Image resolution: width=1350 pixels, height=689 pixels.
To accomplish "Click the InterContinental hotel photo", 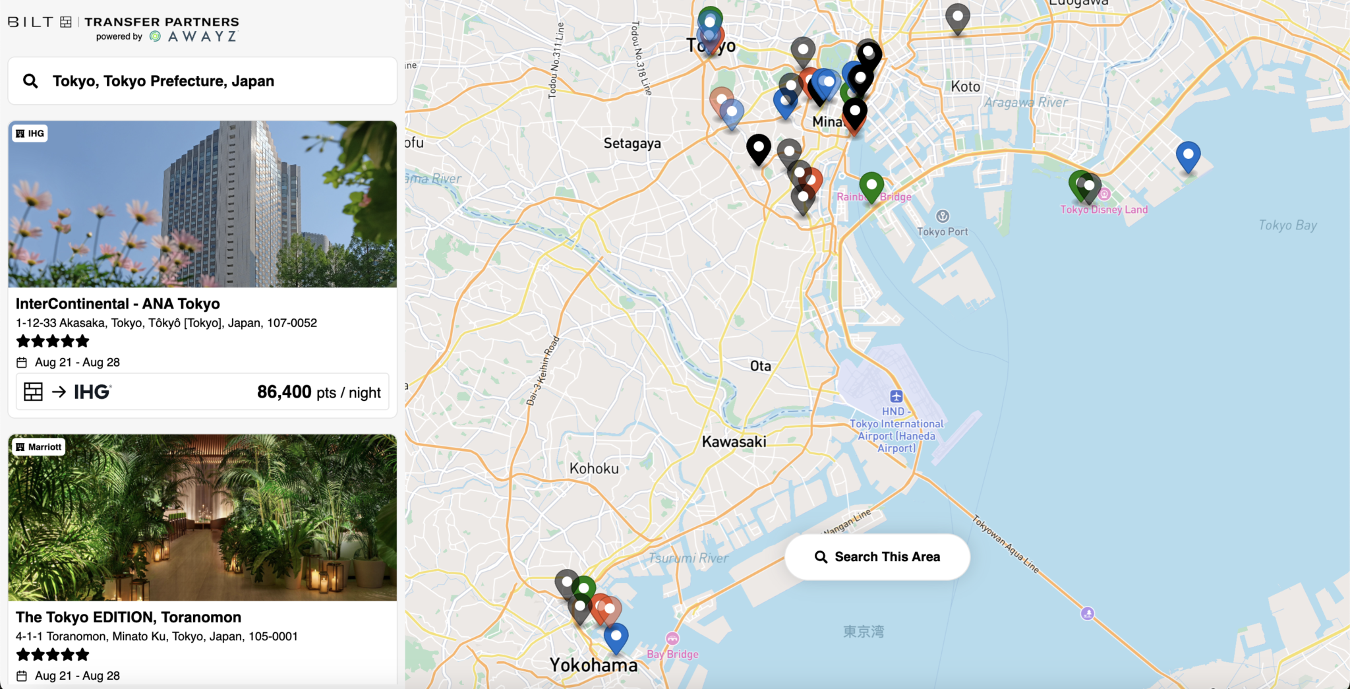I will point(202,204).
